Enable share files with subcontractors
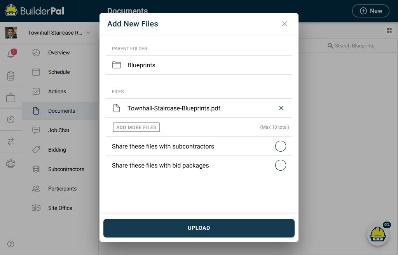 (280, 147)
